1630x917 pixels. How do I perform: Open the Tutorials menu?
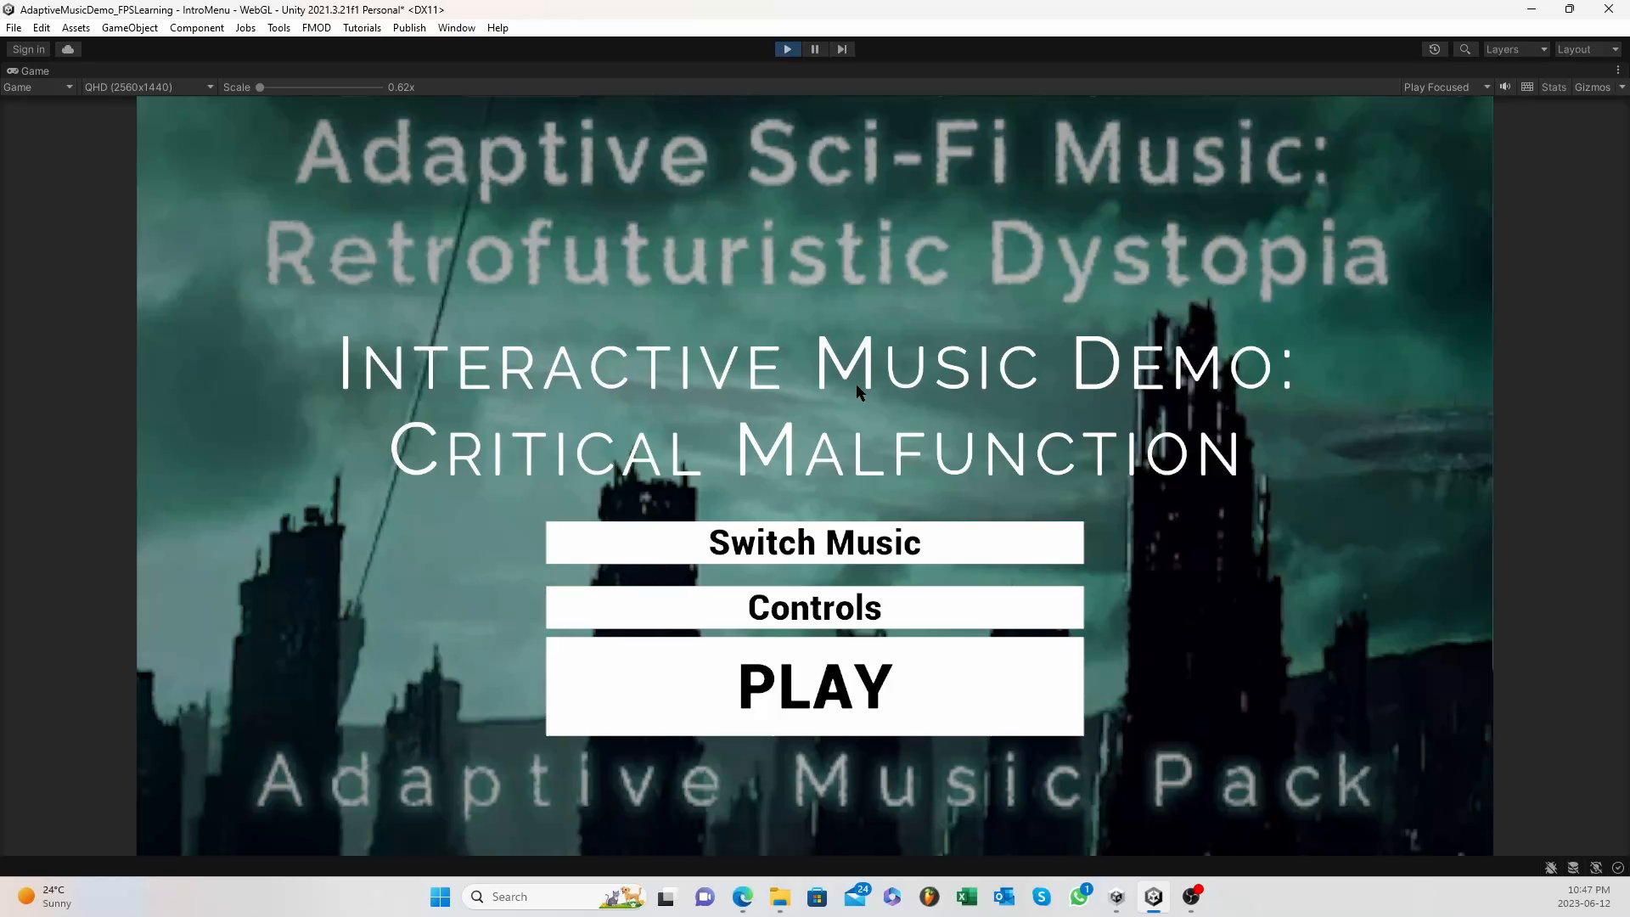pyautogui.click(x=362, y=27)
